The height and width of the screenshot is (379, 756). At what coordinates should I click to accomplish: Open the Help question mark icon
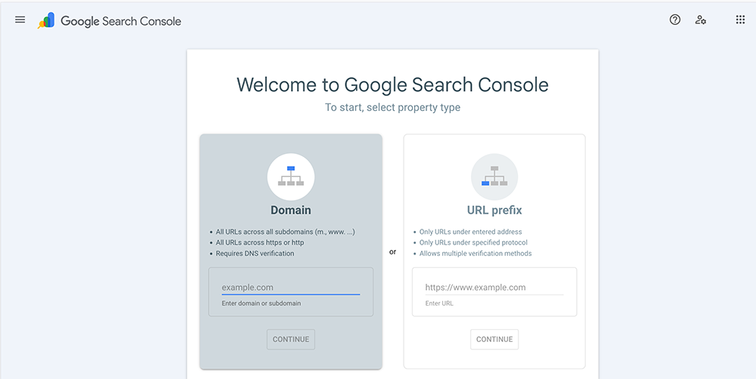tap(675, 20)
